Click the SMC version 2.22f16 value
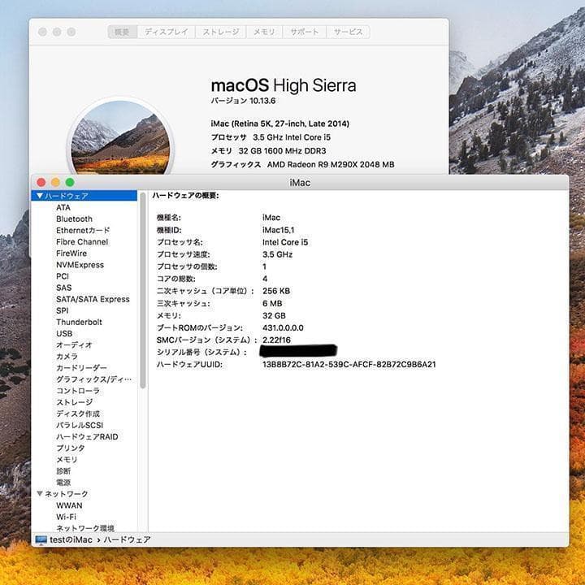The image size is (585, 585). point(276,340)
